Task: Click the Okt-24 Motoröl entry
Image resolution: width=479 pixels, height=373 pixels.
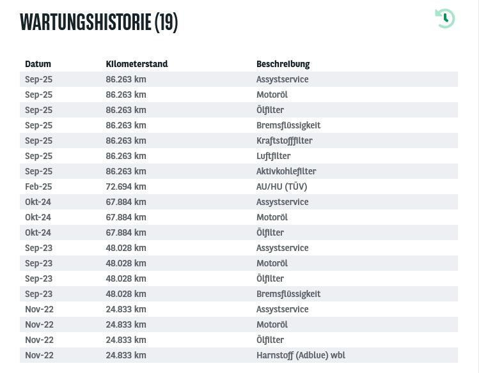Action: [x=272, y=217]
